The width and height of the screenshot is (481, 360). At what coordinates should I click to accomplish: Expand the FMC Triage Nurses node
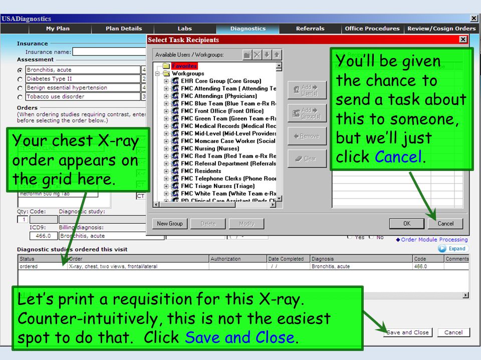[x=166, y=186]
